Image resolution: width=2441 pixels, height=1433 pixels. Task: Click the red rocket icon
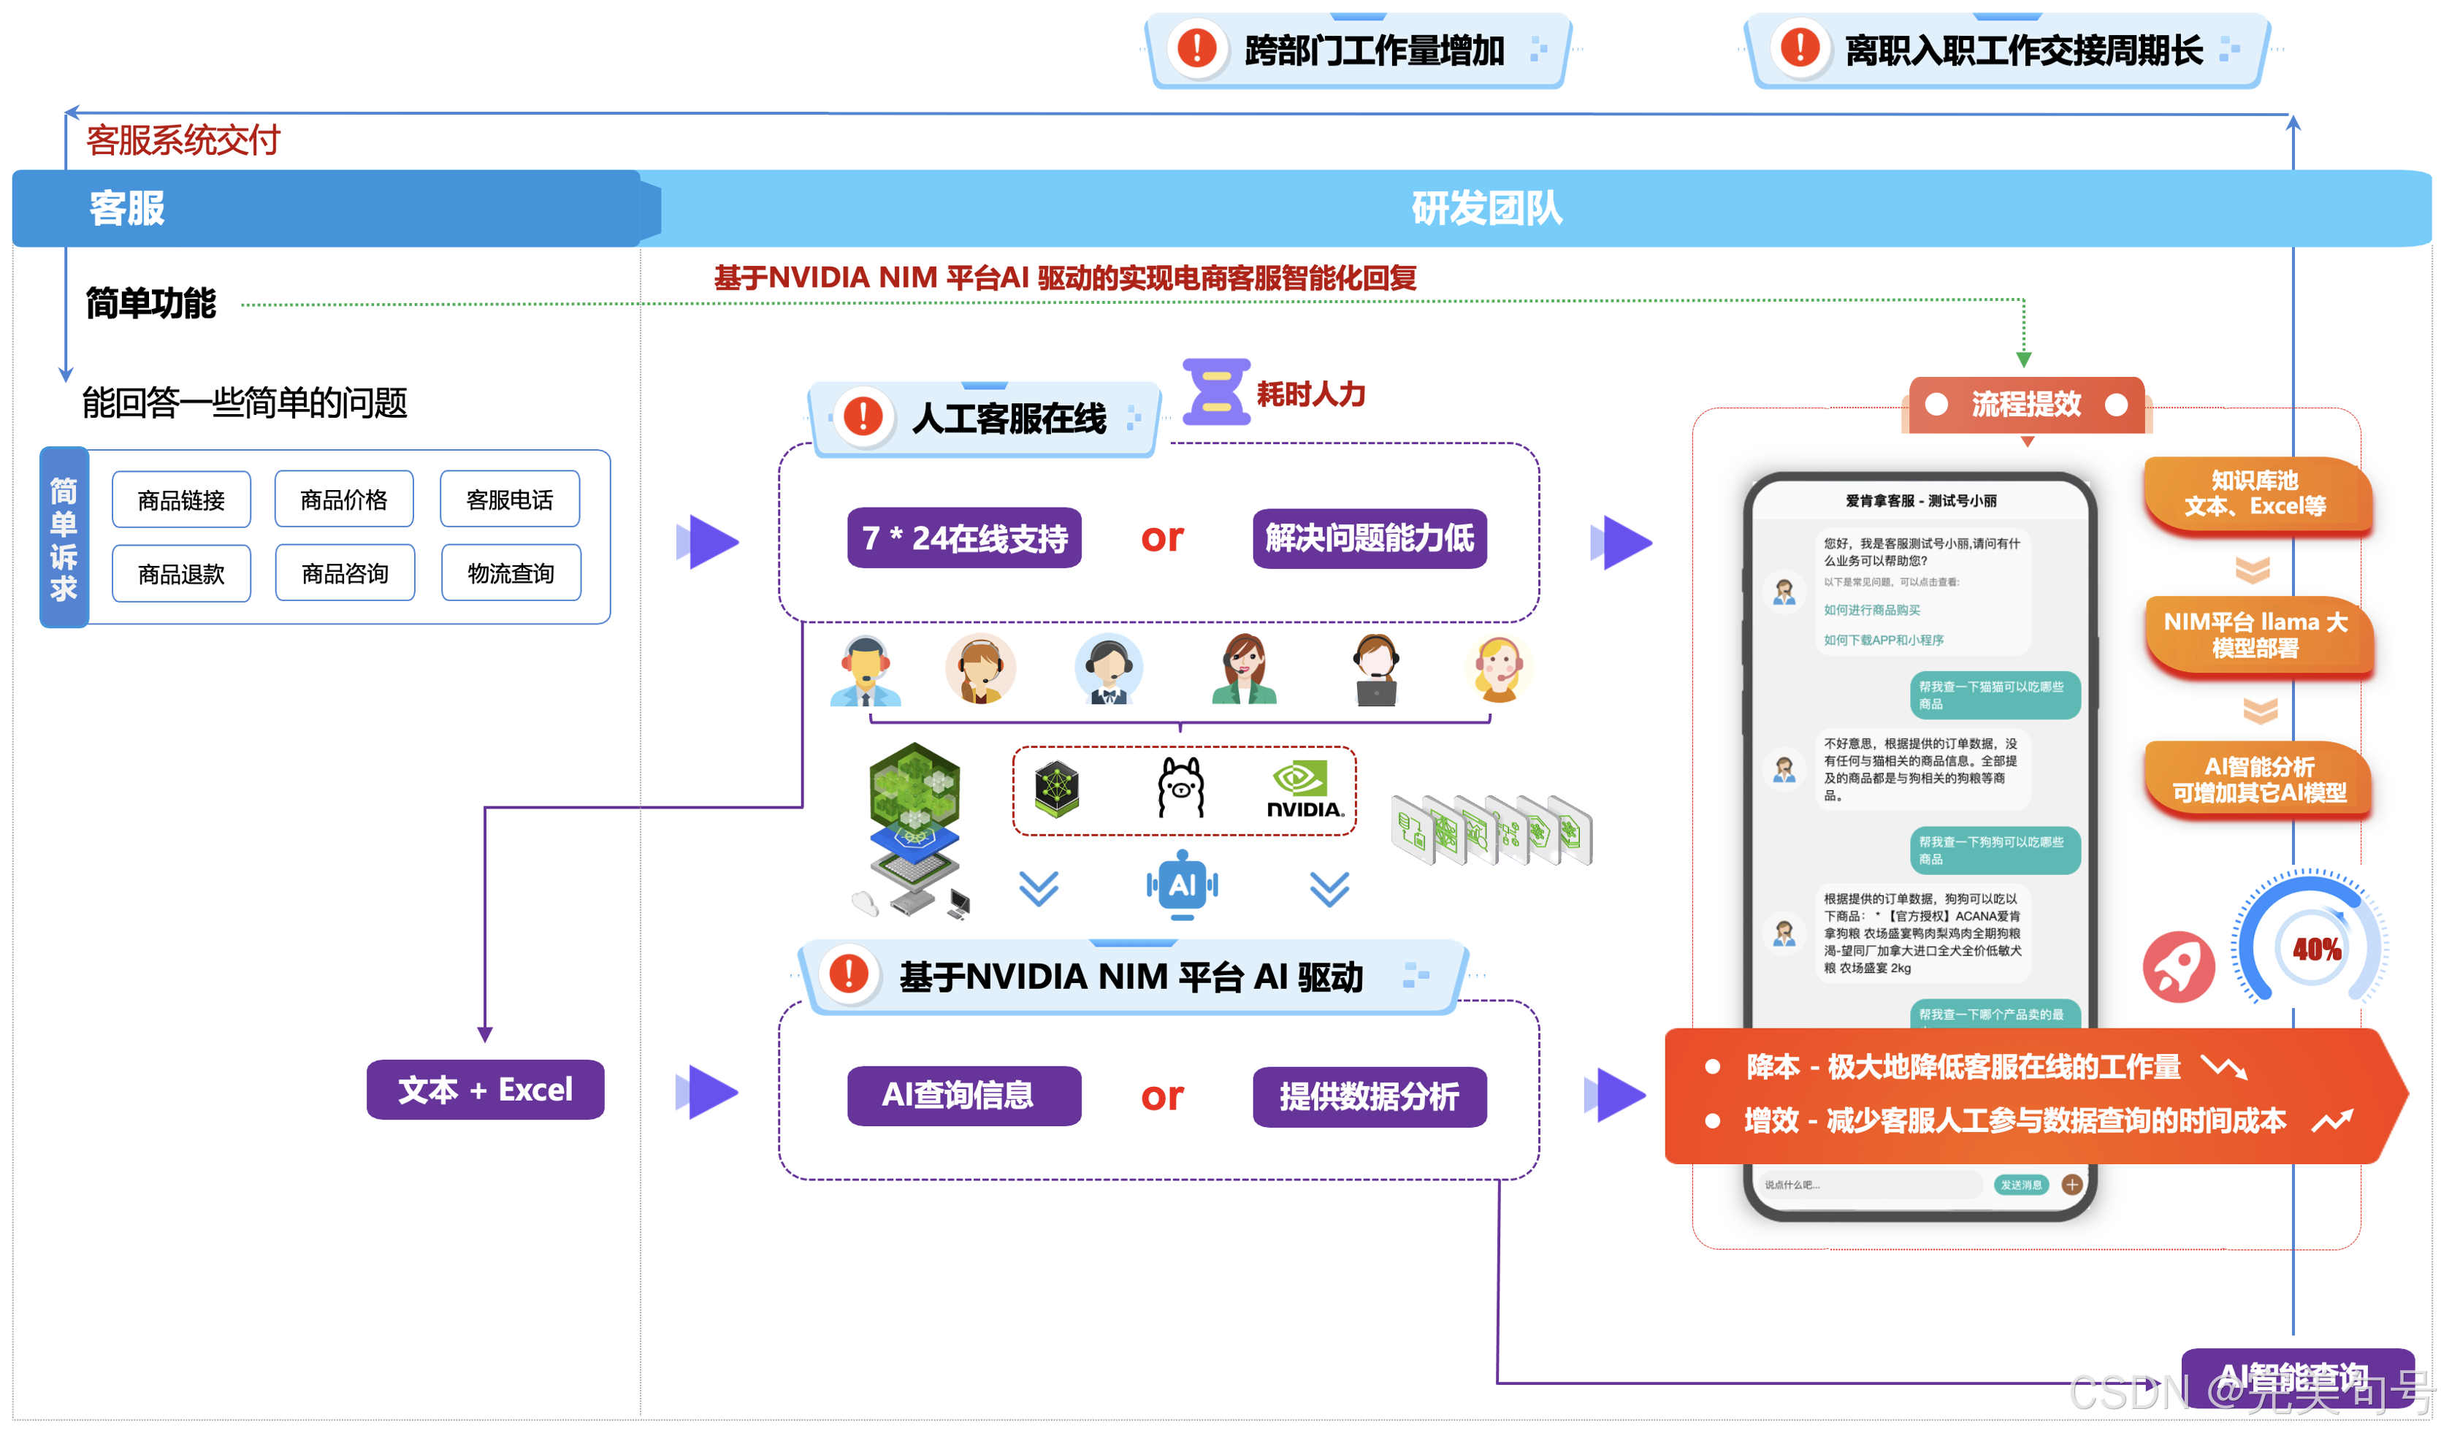pyautogui.click(x=2179, y=967)
